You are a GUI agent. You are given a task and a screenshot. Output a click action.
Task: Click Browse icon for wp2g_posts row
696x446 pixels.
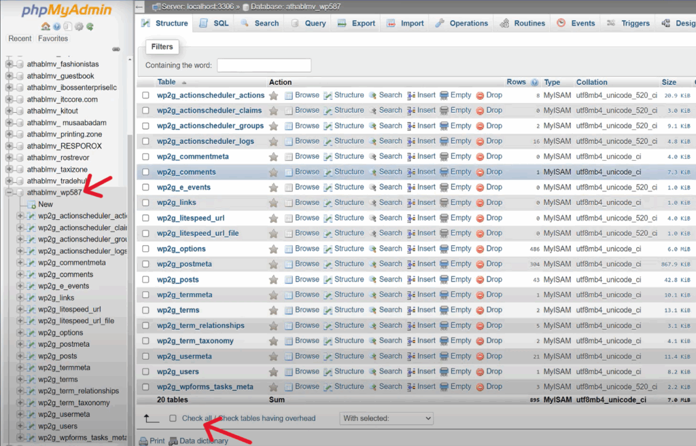pos(288,280)
